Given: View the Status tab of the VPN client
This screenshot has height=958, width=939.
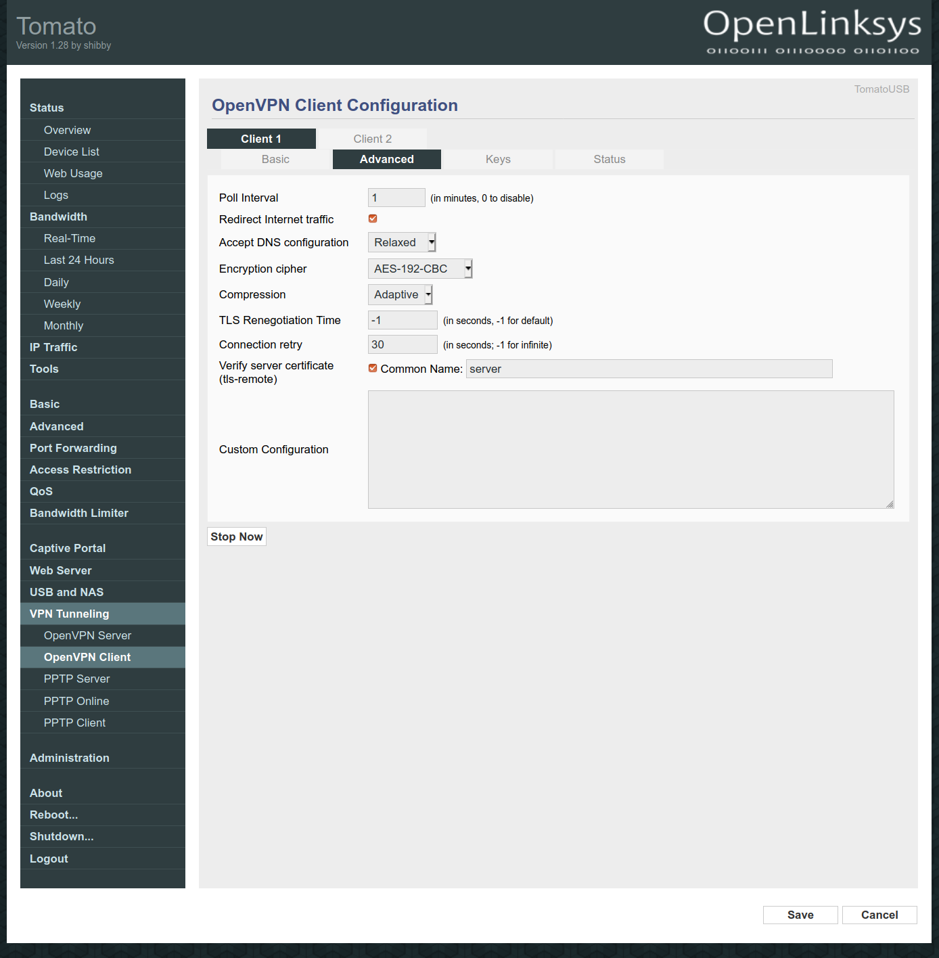Looking at the screenshot, I should 608,159.
